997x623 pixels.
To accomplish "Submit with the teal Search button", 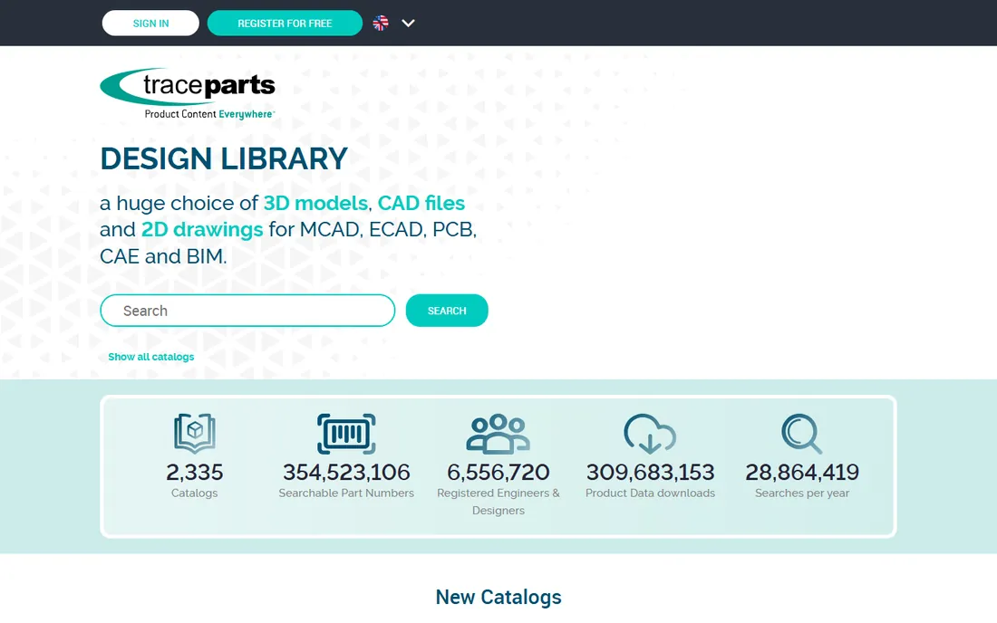I will tap(447, 311).
